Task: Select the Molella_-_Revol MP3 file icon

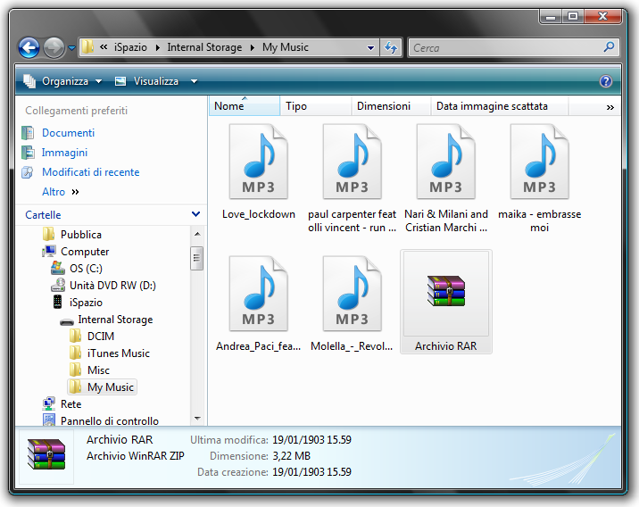Action: tap(353, 295)
